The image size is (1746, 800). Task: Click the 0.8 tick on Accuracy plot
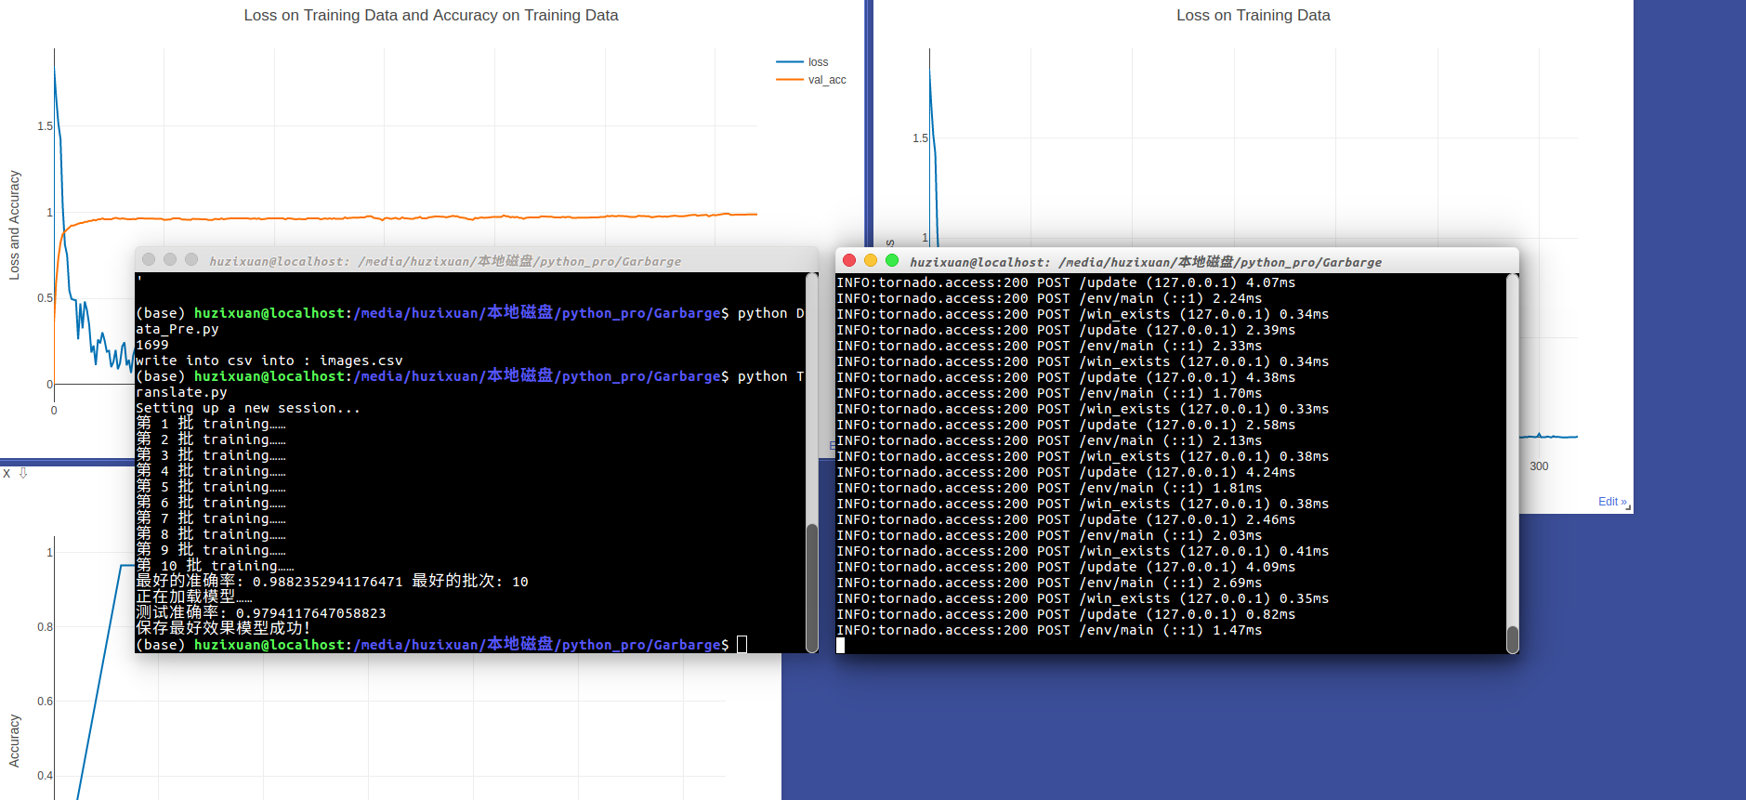tap(45, 627)
